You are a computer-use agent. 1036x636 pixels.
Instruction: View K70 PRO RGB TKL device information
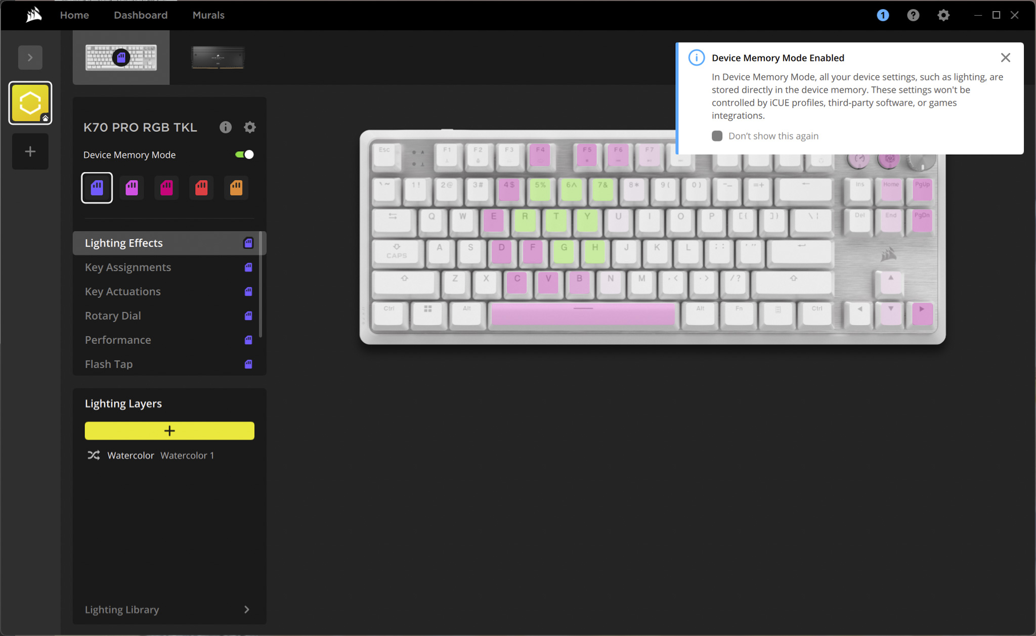point(225,127)
